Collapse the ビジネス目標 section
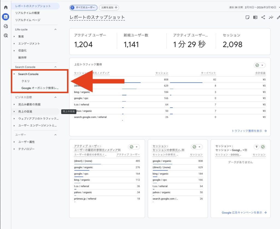 tap(55, 97)
